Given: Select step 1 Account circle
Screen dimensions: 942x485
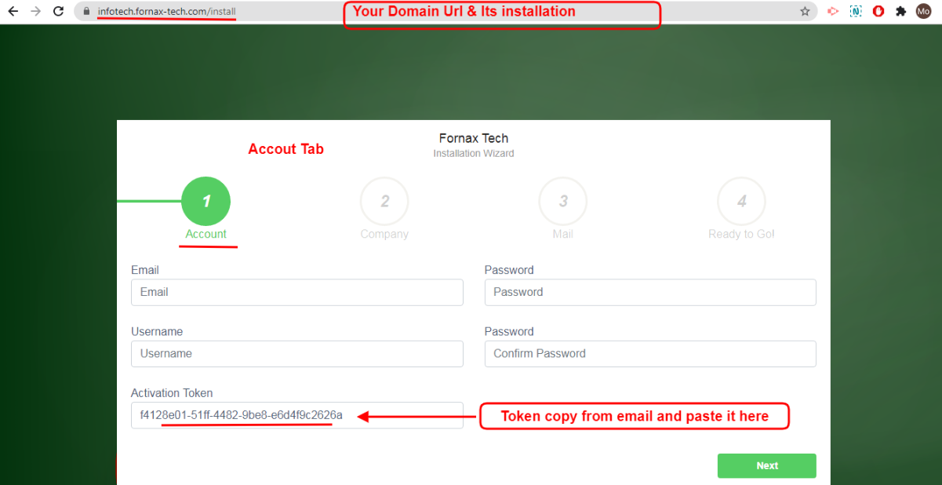Looking at the screenshot, I should 205,202.
